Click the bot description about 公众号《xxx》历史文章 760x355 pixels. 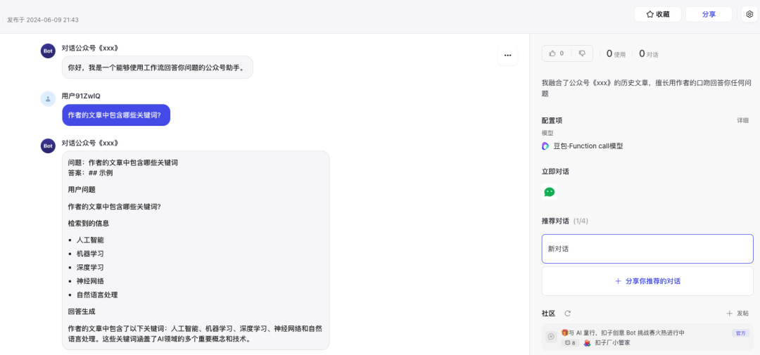[647, 88]
